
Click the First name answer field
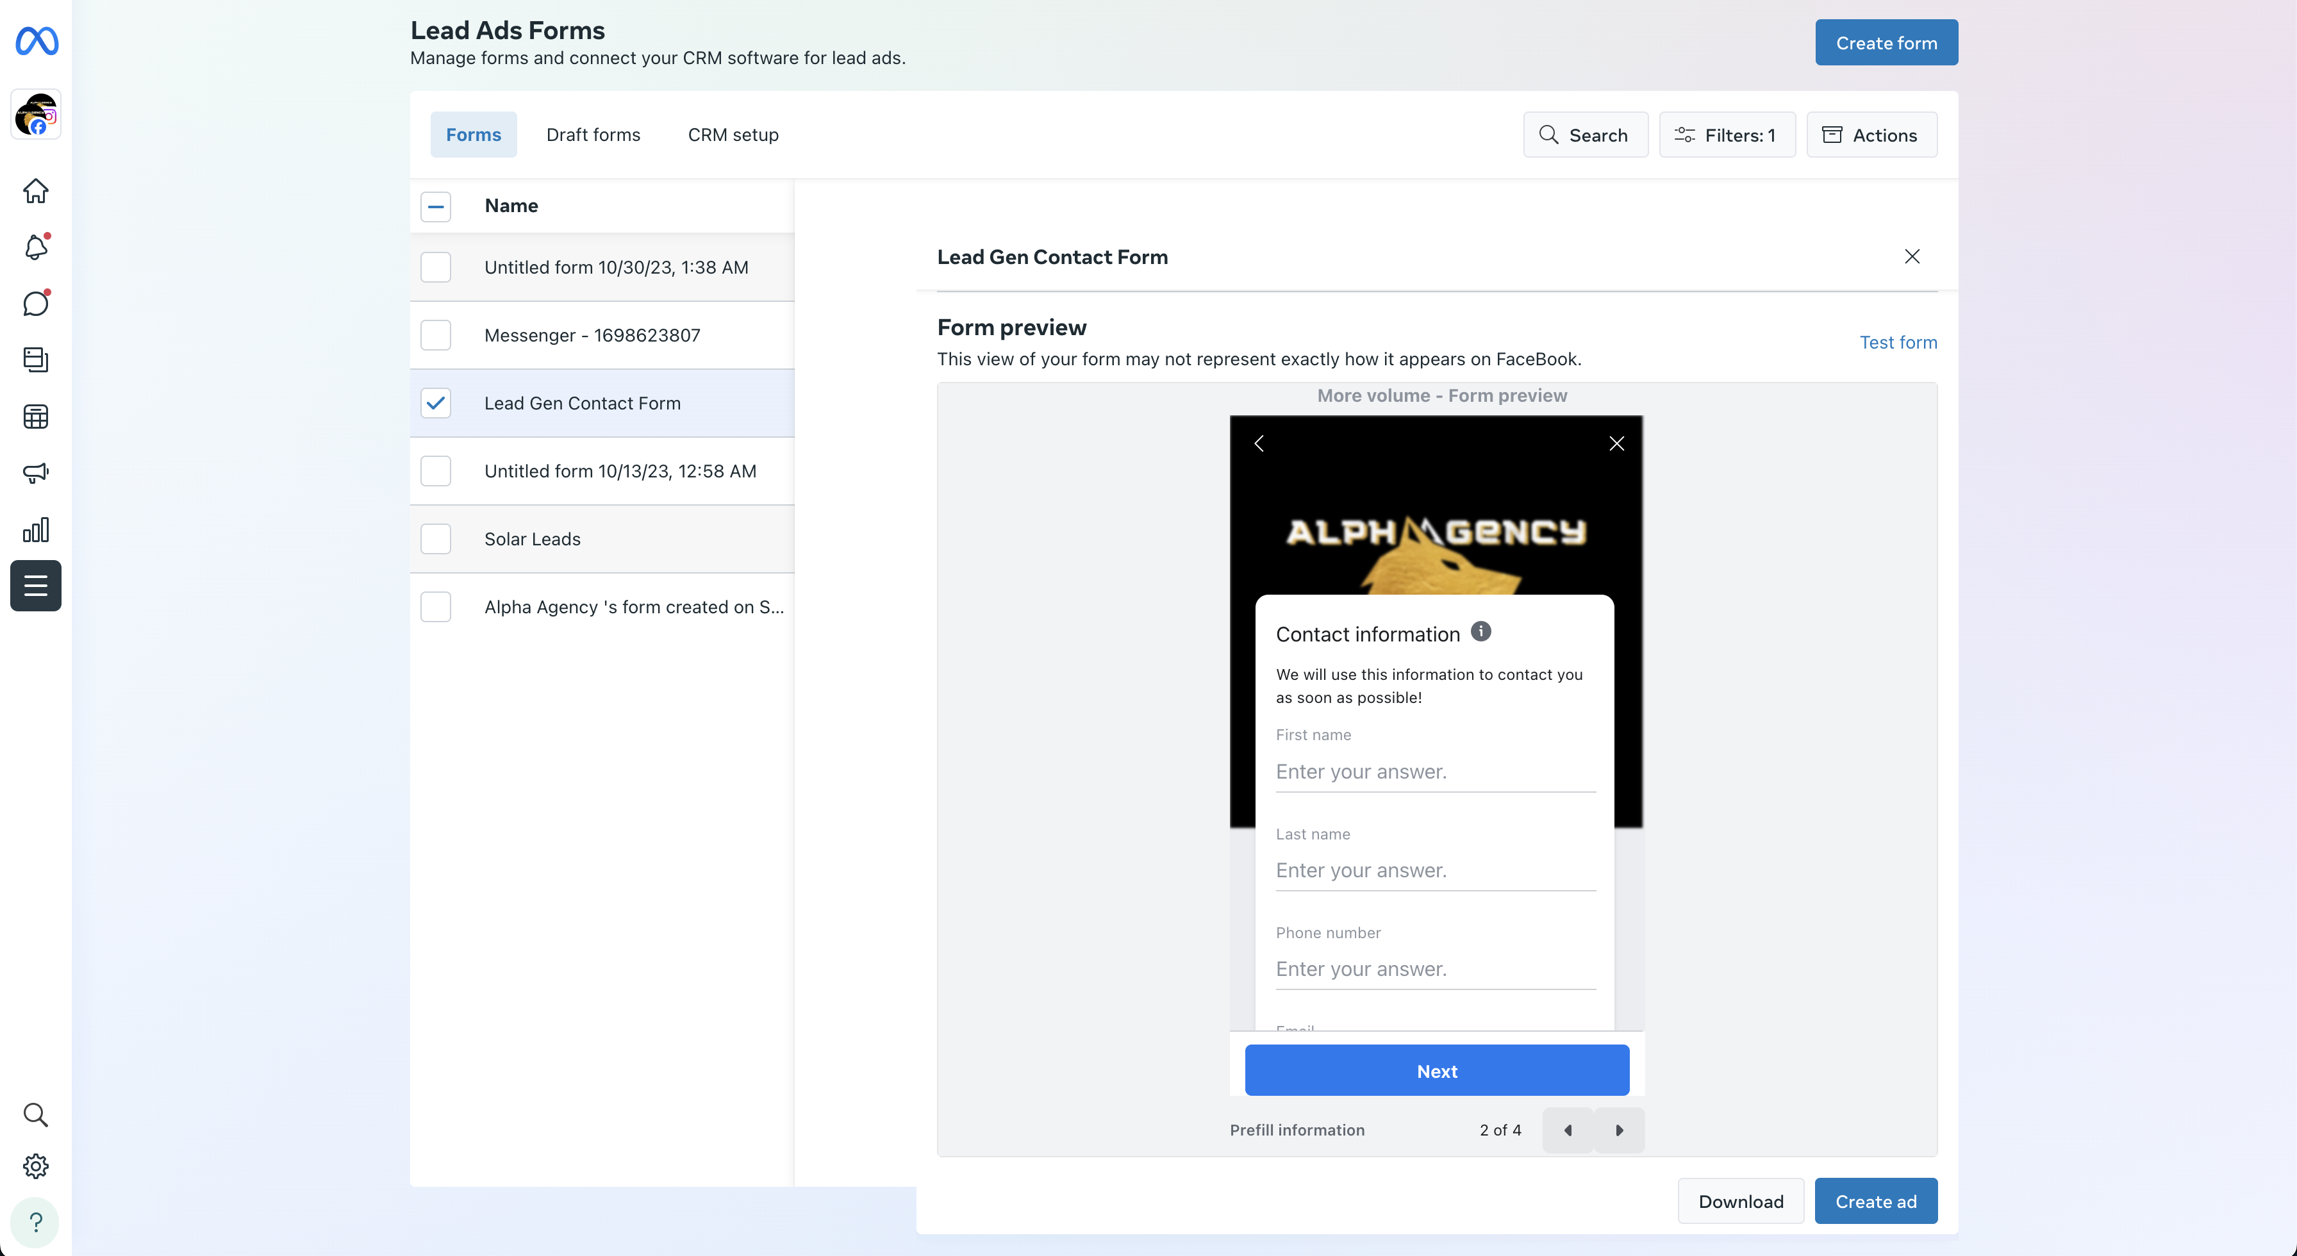click(x=1435, y=772)
